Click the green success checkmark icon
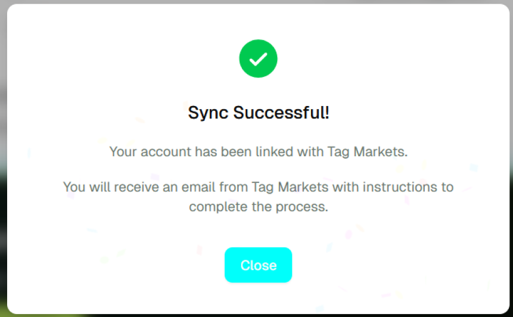Screen dimensions: 513x317 pyautogui.click(x=258, y=59)
